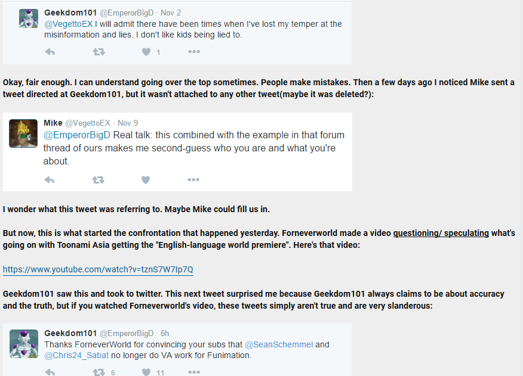Retweet Geekdom101's Nov 2 tweet
Viewport: 523px width, 376px height.
click(99, 52)
